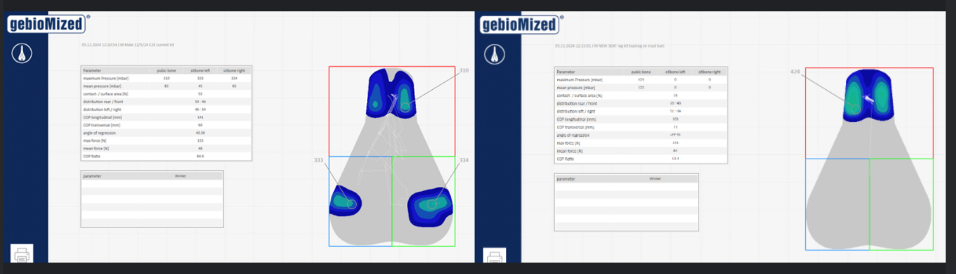Click the left report's date and session title
956x274 pixels.
(128, 45)
